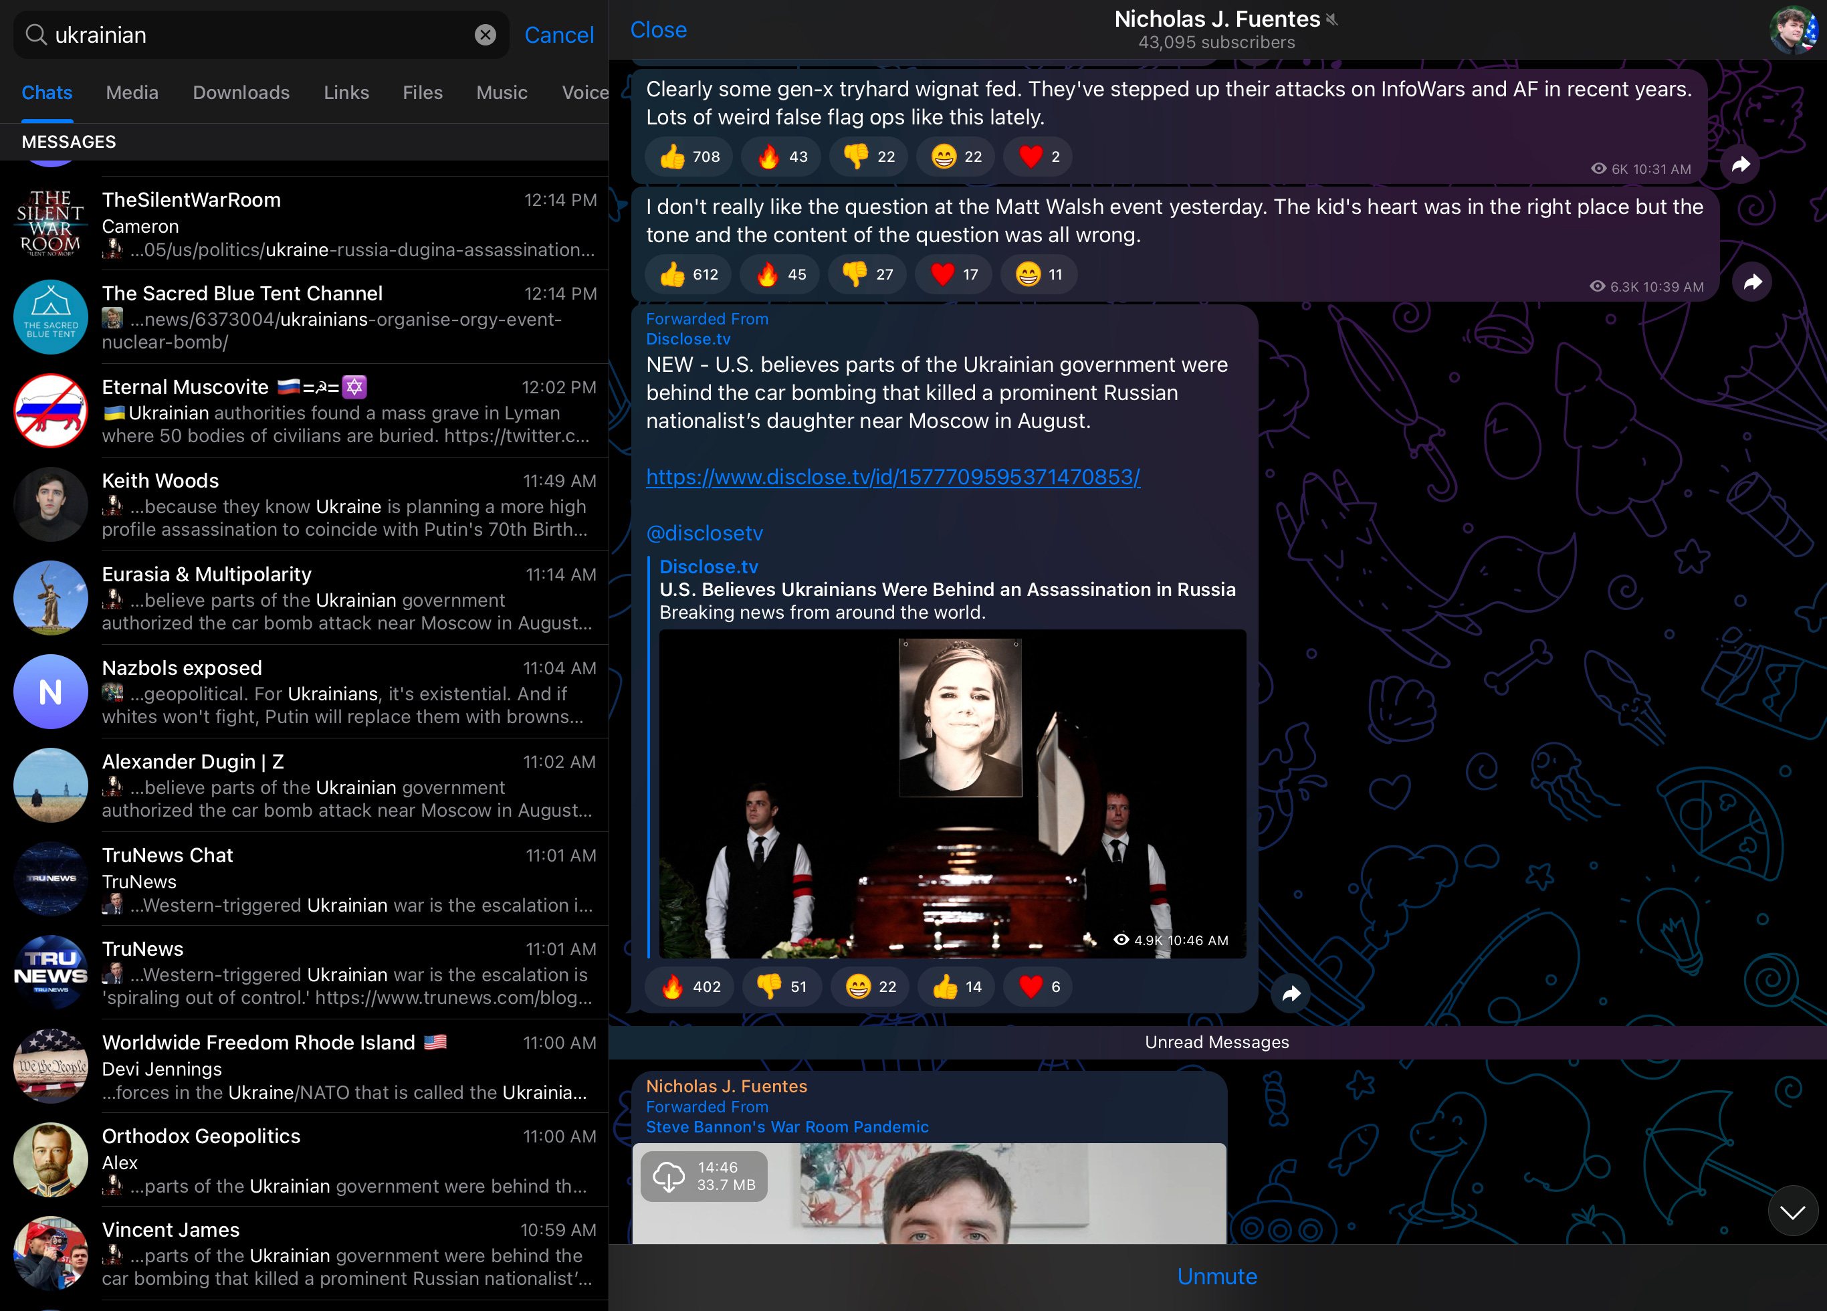
Task: Switch to the Voice tab
Action: tap(585, 93)
